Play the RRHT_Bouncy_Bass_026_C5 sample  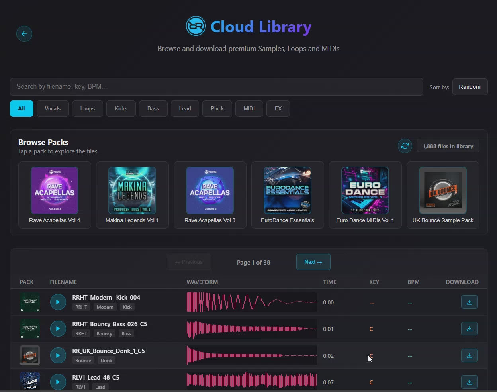58,329
